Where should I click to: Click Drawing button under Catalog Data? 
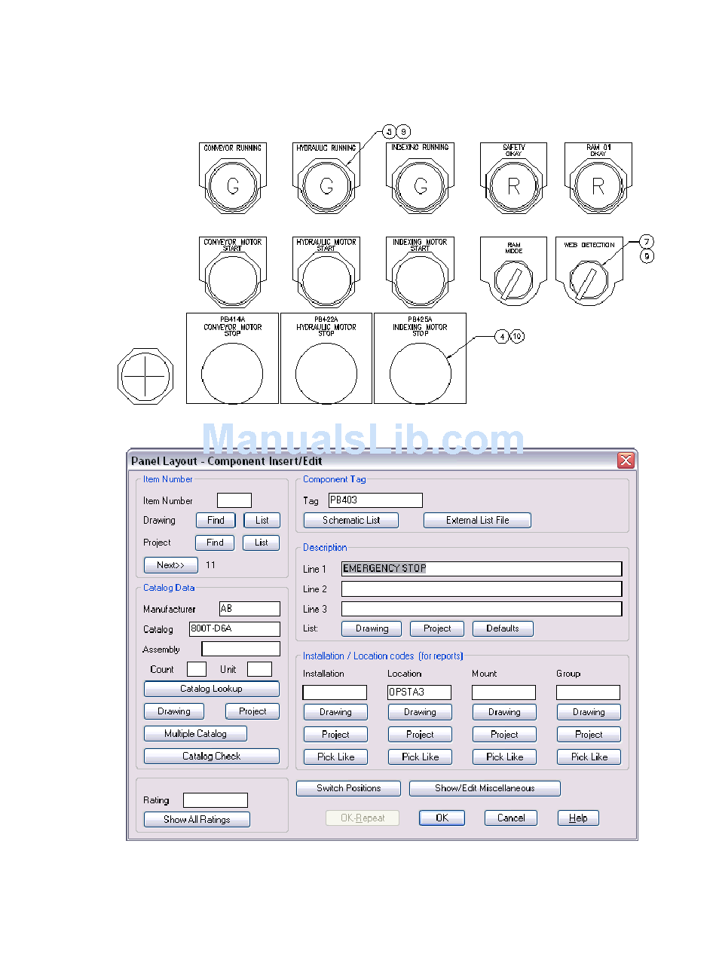(174, 711)
